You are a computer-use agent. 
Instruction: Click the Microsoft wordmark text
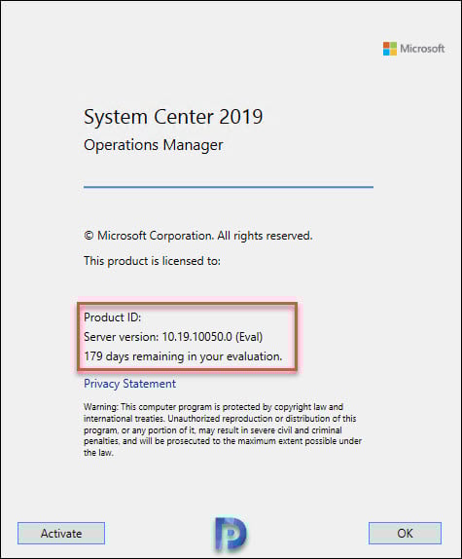(x=422, y=49)
